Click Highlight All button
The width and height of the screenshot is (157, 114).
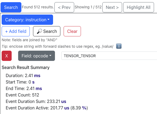(x=139, y=7)
